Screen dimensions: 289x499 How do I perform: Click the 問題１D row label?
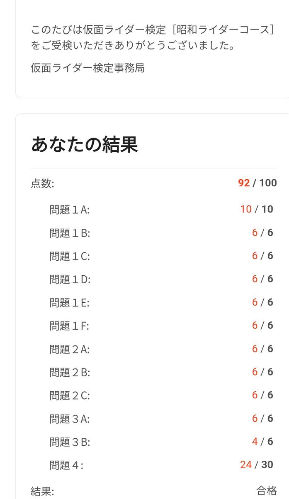pos(69,279)
